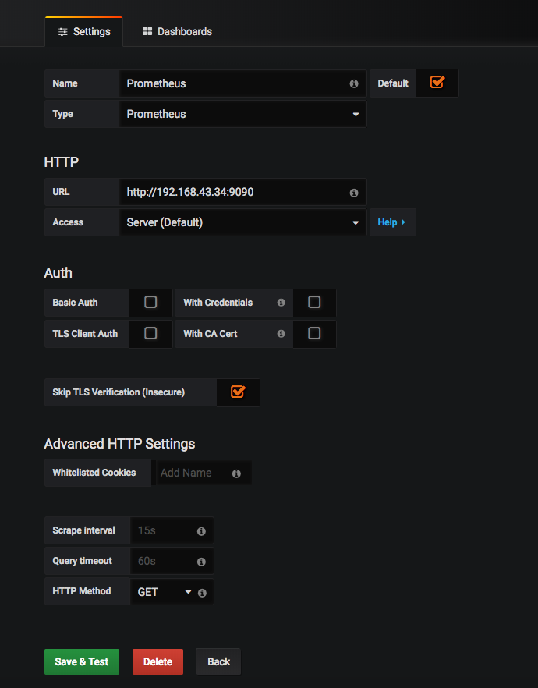Enable the With CA Cert checkbox

pos(314,334)
